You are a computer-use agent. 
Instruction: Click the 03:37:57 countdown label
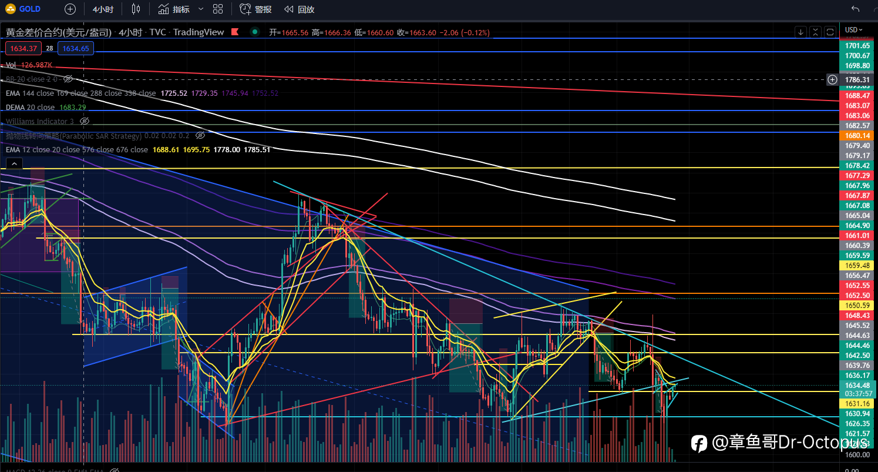pos(857,393)
